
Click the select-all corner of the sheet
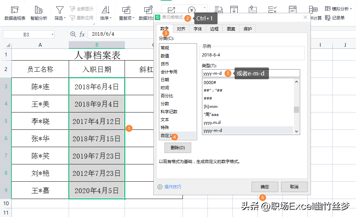pos(8,45)
